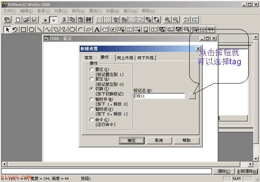Image resolution: width=260 pixels, height=182 pixels.
Task: Select the Ellipse drawing tool
Action: click(72, 30)
